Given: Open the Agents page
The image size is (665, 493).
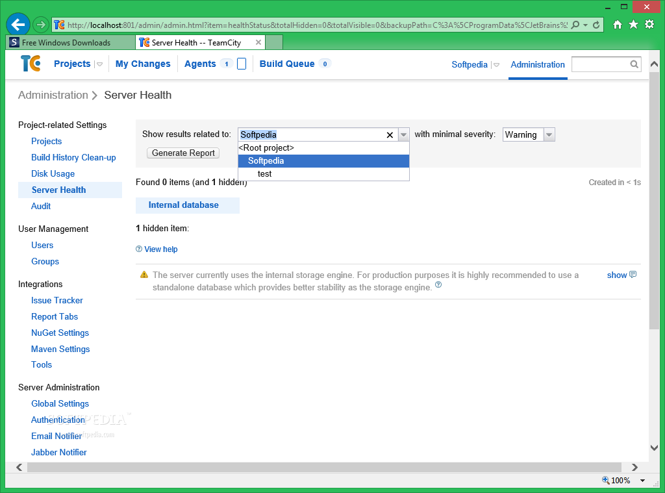Looking at the screenshot, I should click(x=200, y=64).
